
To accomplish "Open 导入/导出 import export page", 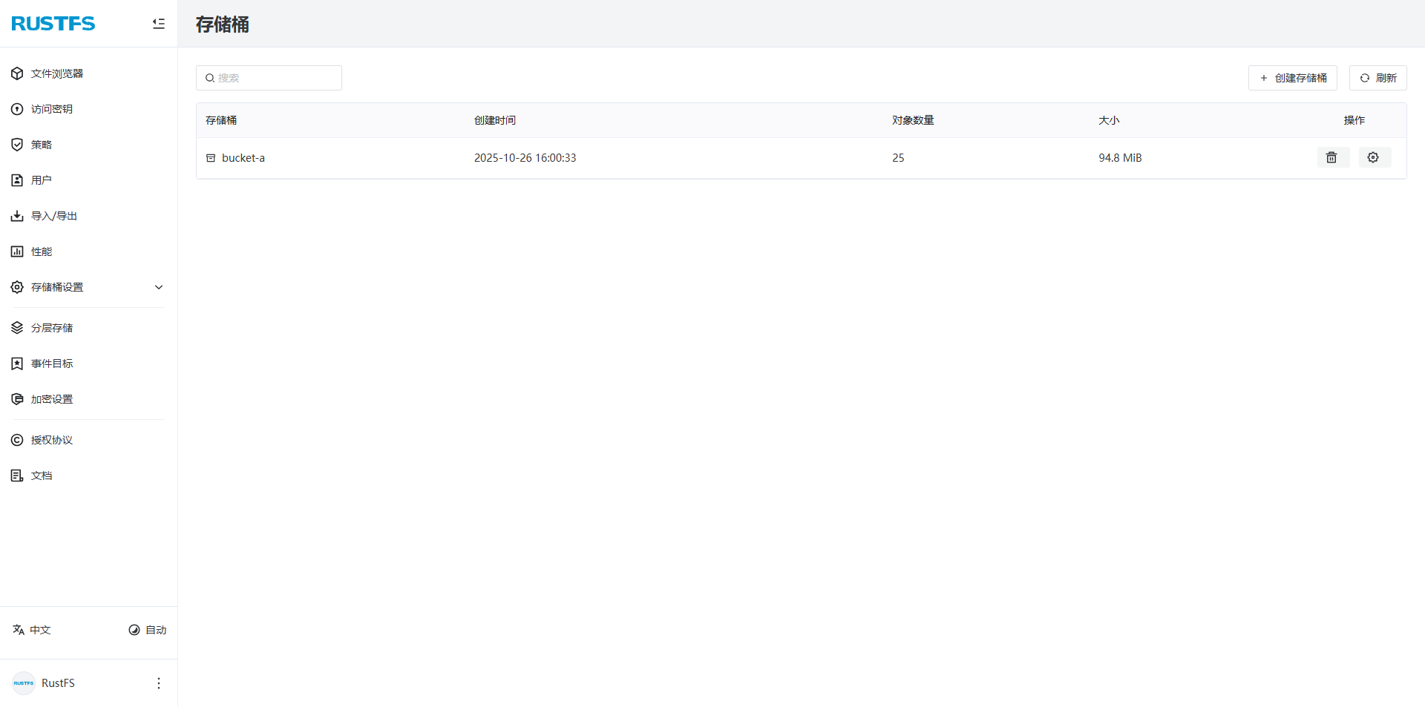I will [x=53, y=216].
